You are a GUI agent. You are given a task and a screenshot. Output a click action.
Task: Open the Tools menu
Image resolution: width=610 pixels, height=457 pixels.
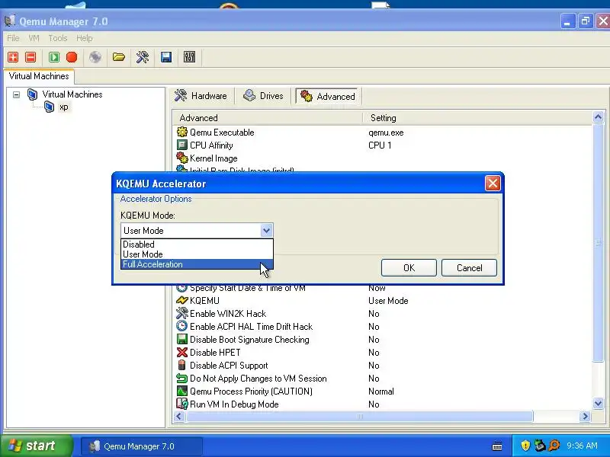[x=58, y=38]
